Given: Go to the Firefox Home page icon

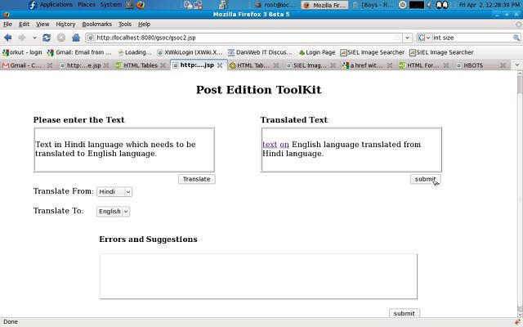Looking at the screenshot, I should [76, 38].
